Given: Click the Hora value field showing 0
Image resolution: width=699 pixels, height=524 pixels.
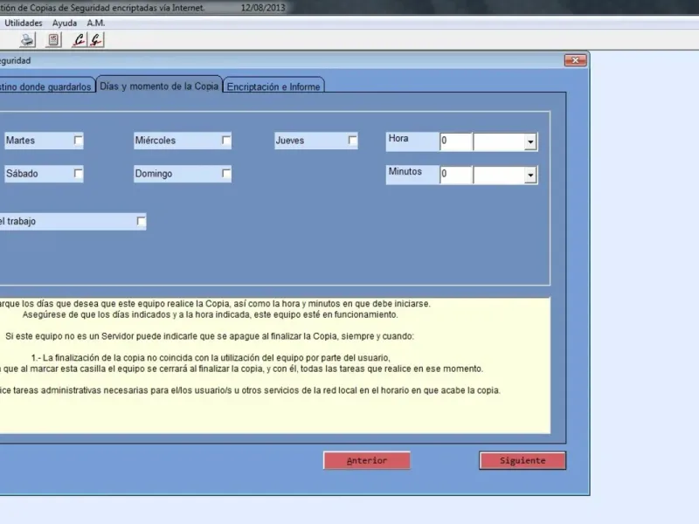Looking at the screenshot, I should (455, 141).
